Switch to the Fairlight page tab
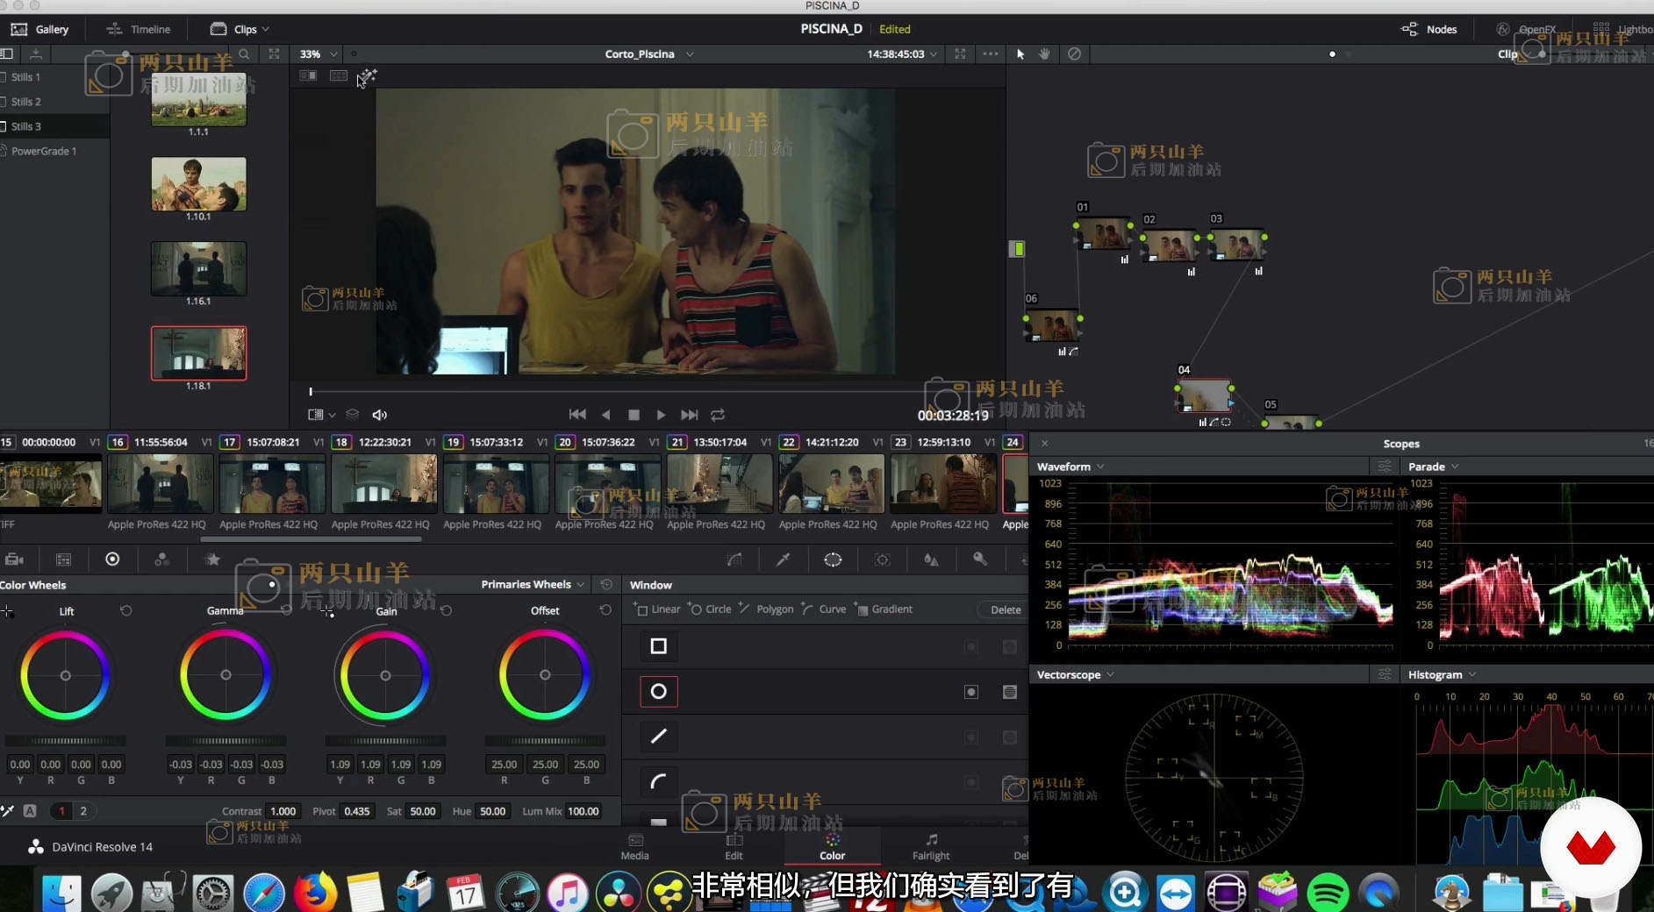The image size is (1654, 912). pyautogui.click(x=931, y=847)
